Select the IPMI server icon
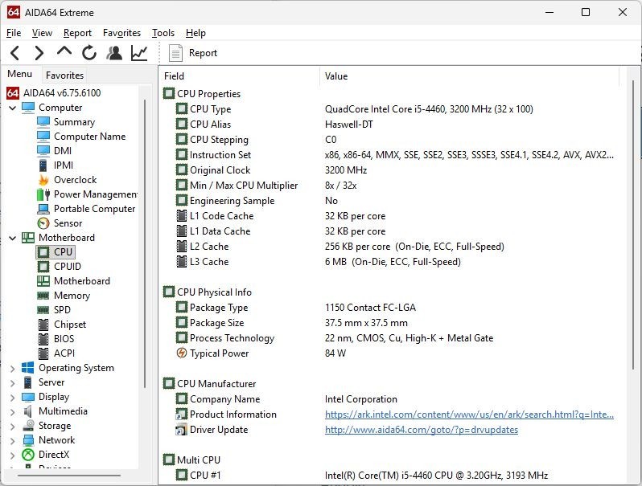Image resolution: width=642 pixels, height=486 pixels. tap(43, 165)
